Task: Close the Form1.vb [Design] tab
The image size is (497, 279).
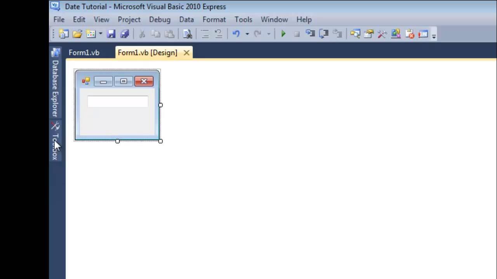Action: coord(186,53)
